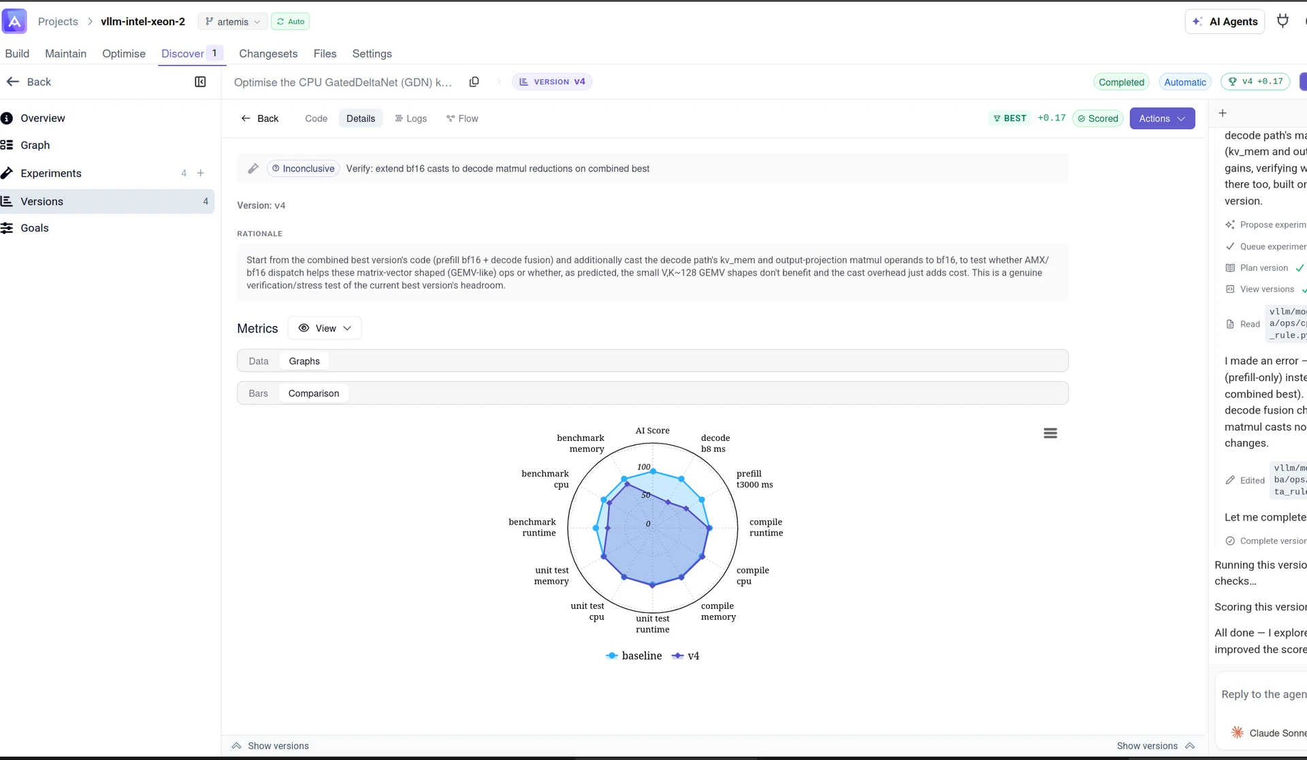The image size is (1307, 760).
Task: Toggle v4 series in legend
Action: (x=685, y=656)
